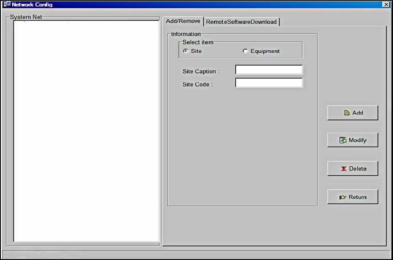393x260 pixels.
Task: Click the Return button
Action: [x=353, y=197]
